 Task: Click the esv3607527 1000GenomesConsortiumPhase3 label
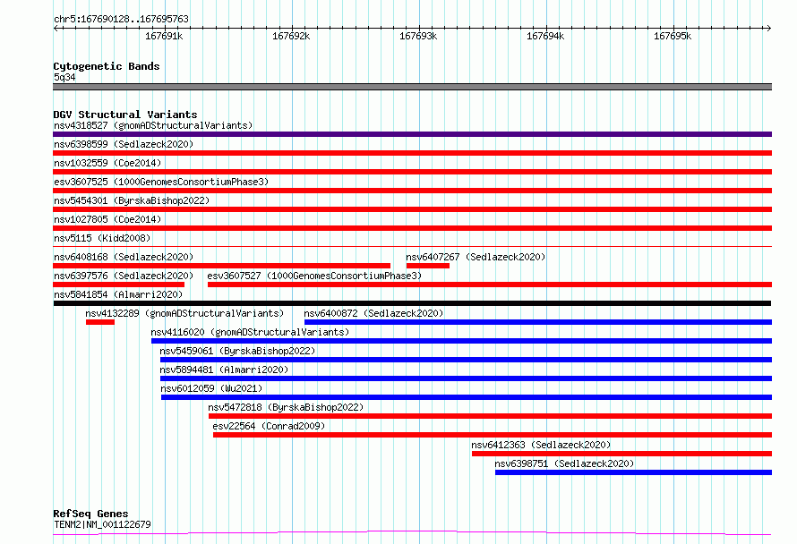(314, 276)
